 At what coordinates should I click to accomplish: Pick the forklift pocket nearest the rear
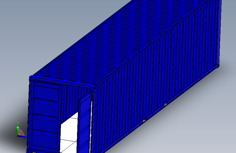(166, 105)
